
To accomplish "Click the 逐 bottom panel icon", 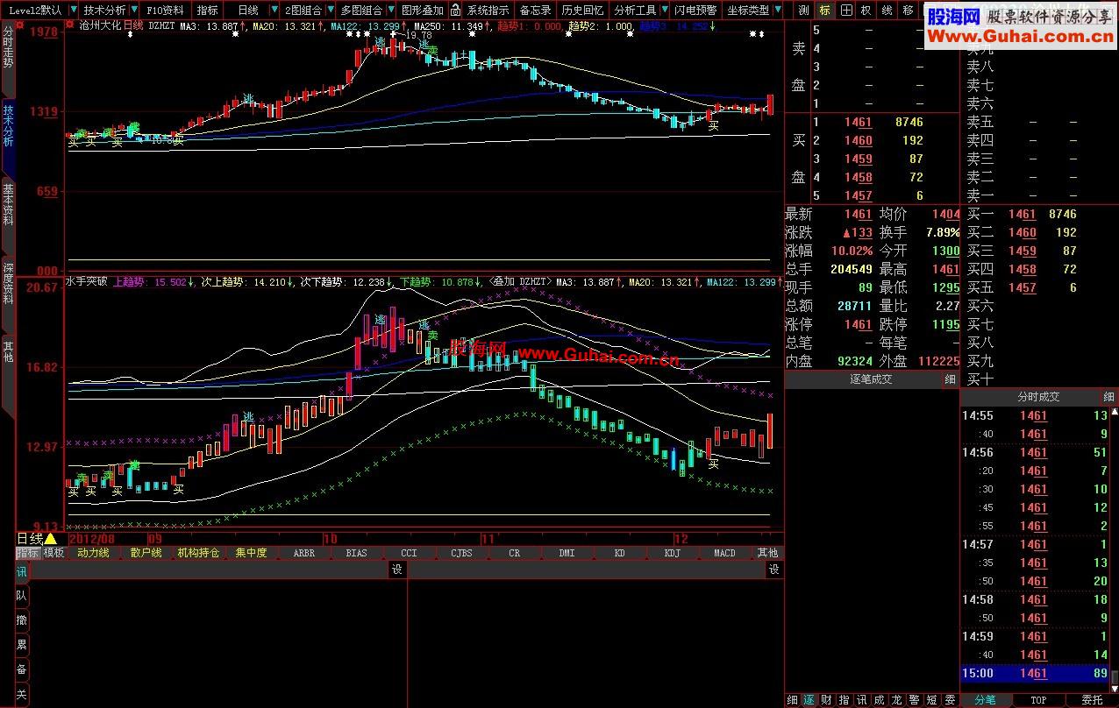I will (809, 700).
